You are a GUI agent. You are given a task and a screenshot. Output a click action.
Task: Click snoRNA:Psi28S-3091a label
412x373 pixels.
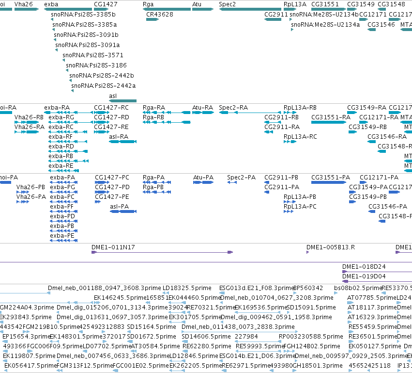[88, 45]
